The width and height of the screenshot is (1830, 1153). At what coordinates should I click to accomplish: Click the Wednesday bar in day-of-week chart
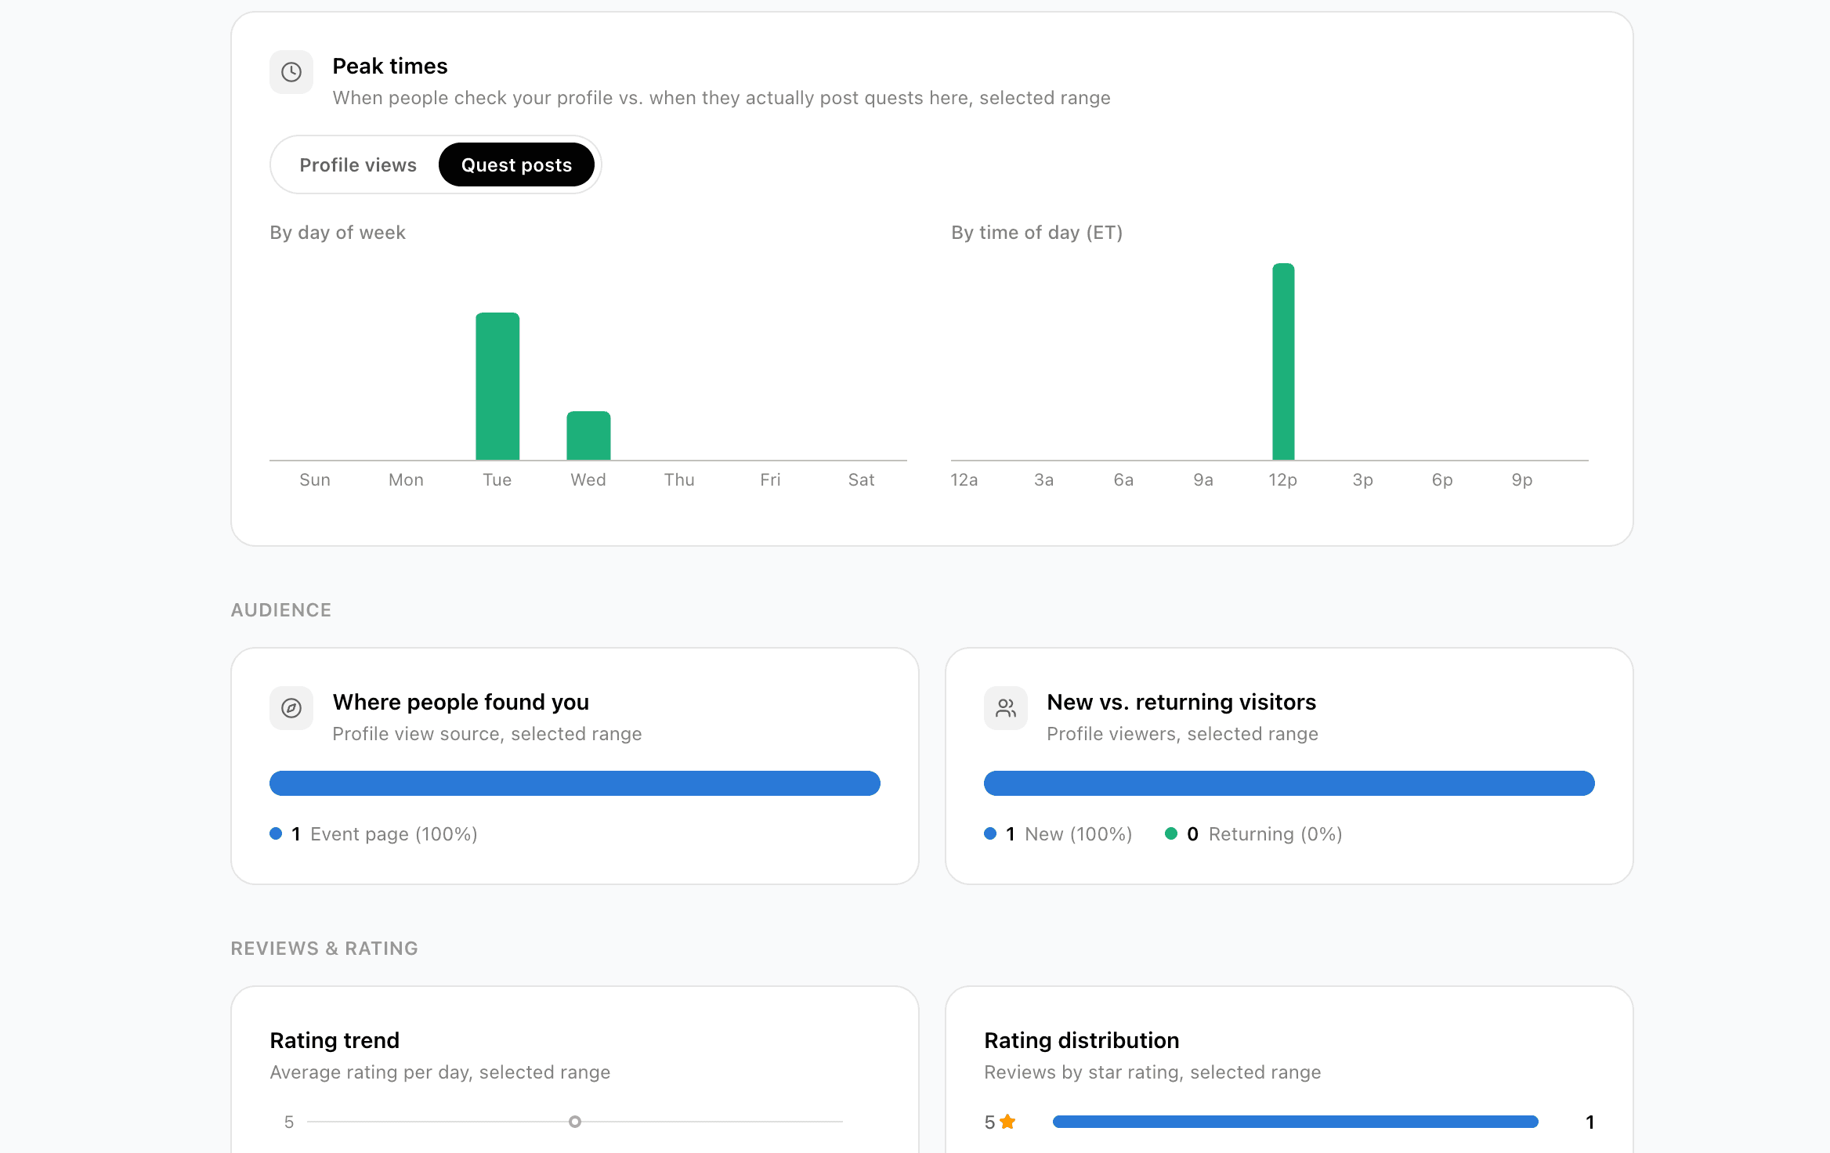click(588, 436)
